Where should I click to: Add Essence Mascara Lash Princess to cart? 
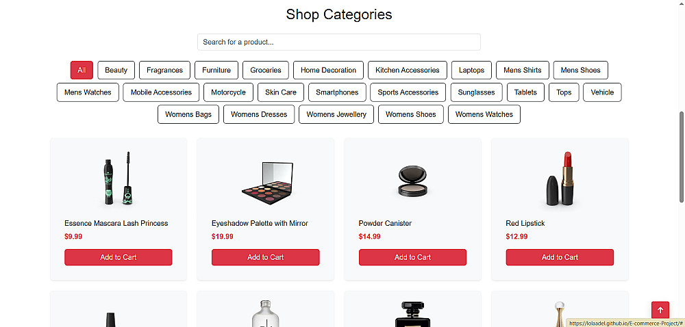[x=119, y=257]
